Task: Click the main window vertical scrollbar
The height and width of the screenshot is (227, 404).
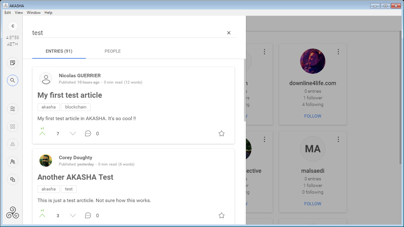Action: tap(401, 97)
